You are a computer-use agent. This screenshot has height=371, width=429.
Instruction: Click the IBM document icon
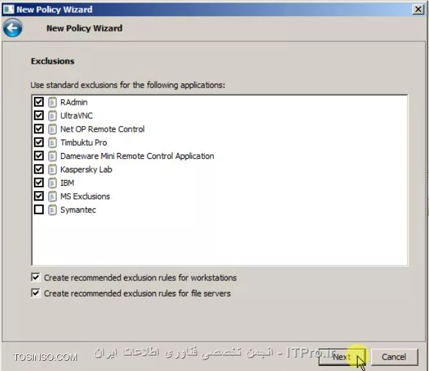point(52,183)
